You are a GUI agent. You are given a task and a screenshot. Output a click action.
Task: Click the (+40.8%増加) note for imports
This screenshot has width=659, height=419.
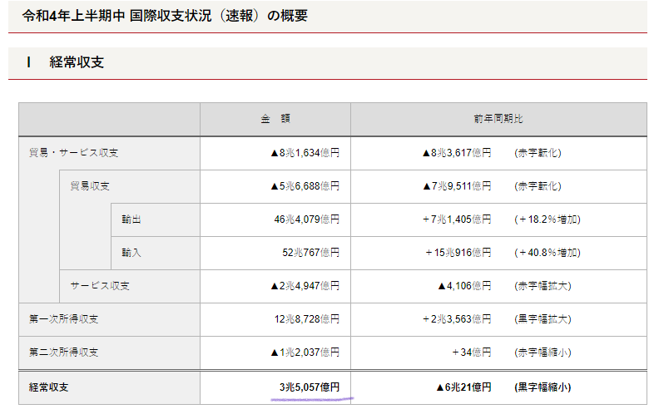point(547,253)
